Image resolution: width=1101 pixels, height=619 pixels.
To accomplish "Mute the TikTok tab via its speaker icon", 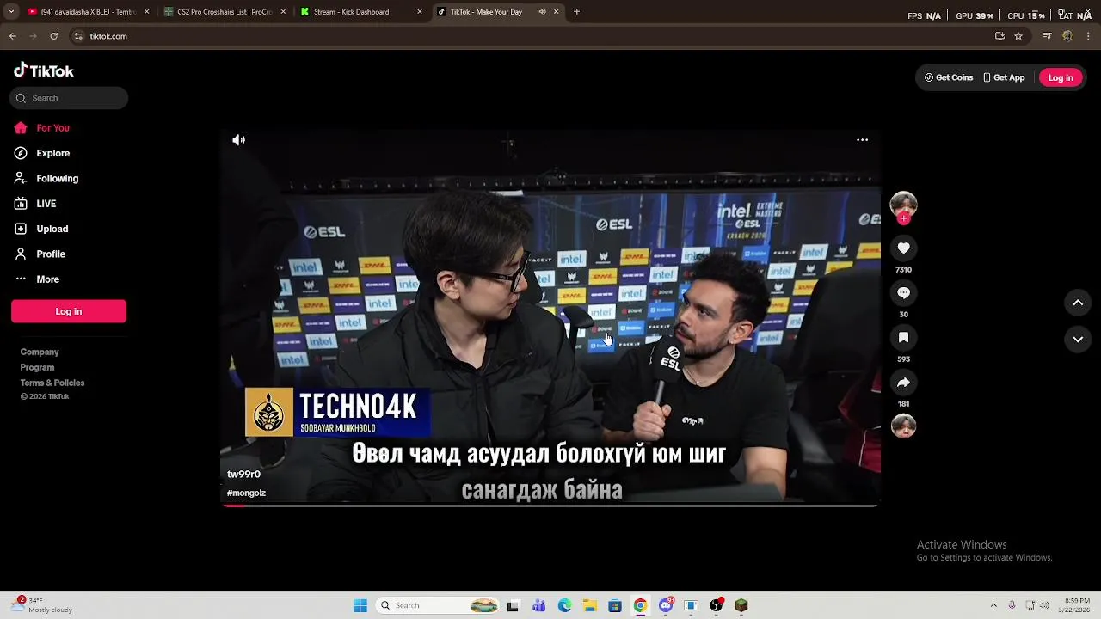I will (542, 12).
